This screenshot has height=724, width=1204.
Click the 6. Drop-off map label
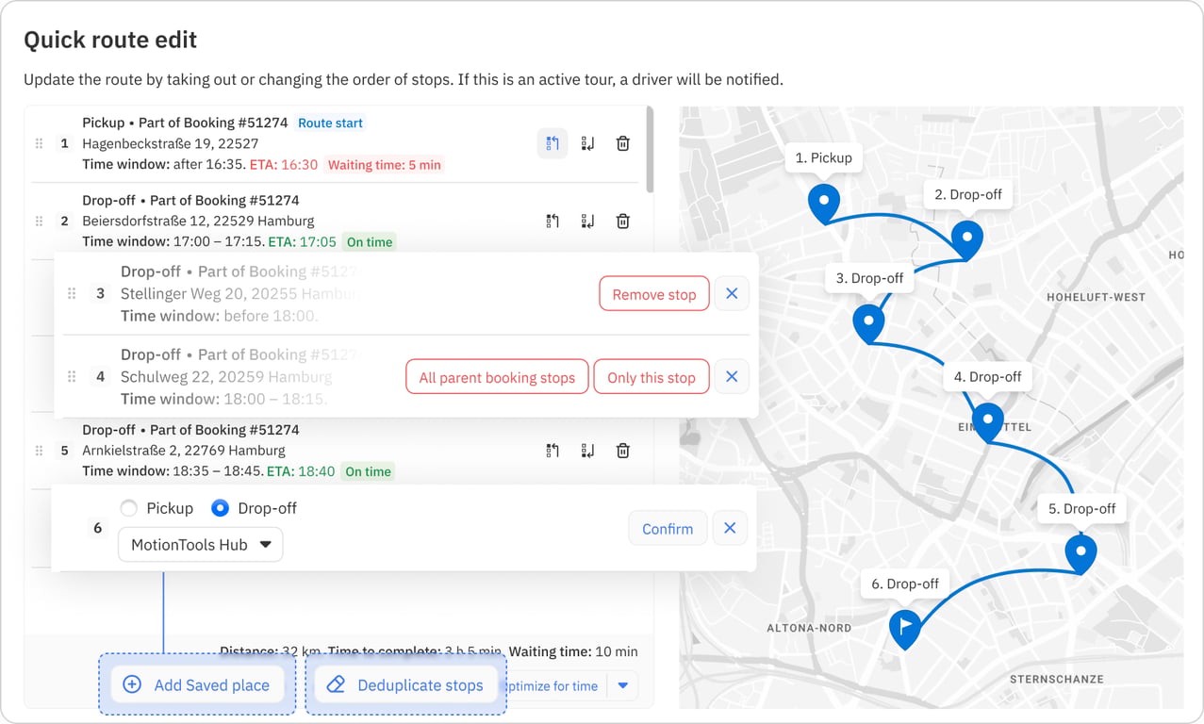tap(905, 584)
